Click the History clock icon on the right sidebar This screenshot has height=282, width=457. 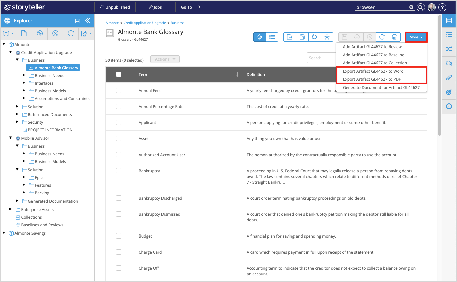[x=449, y=106]
